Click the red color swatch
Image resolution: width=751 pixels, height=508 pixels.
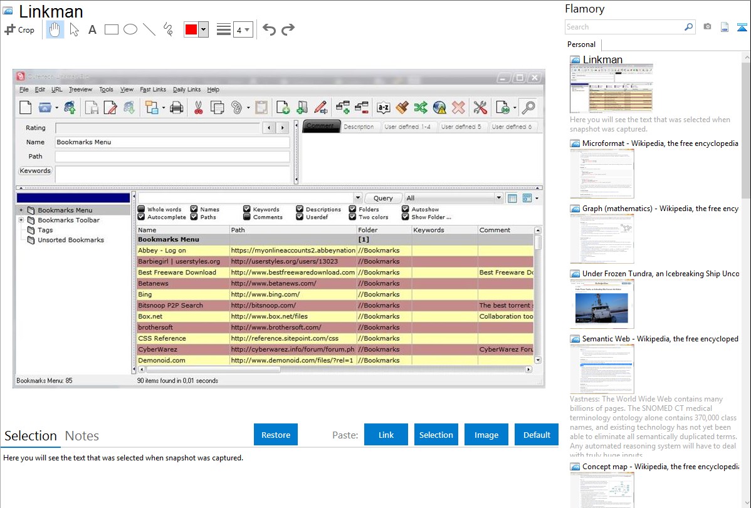pyautogui.click(x=191, y=29)
